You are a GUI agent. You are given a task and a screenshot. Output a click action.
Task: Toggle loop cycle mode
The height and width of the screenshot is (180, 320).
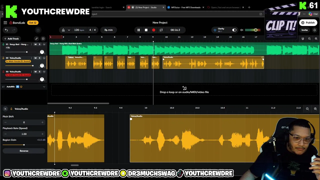161,30
